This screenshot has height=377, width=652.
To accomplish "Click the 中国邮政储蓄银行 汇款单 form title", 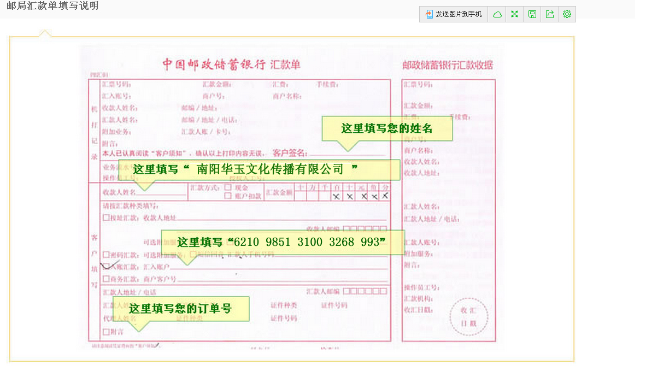I will (231, 64).
